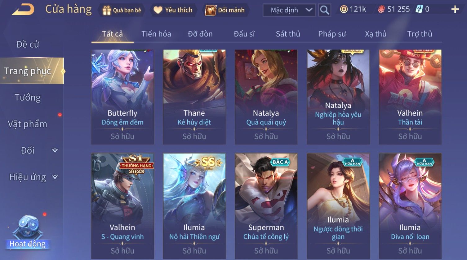Switch to the Sát thủ tab

click(x=288, y=34)
